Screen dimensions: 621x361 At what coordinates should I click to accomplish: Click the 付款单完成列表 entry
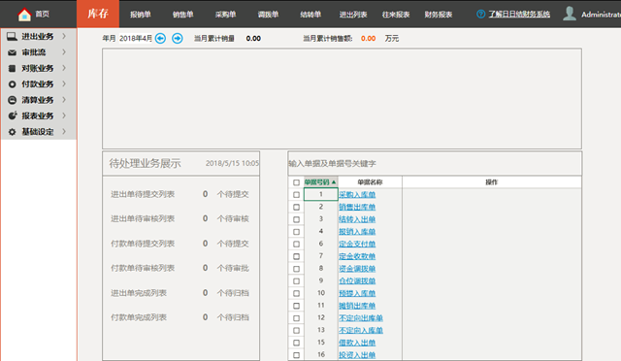[x=139, y=317]
